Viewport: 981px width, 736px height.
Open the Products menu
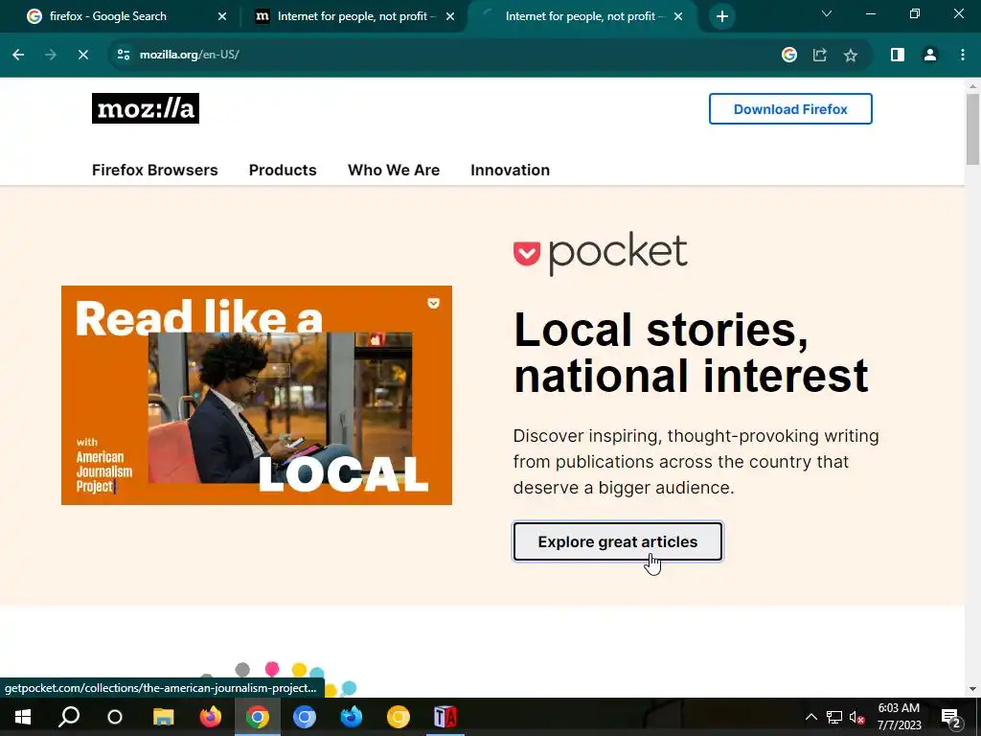(x=283, y=171)
